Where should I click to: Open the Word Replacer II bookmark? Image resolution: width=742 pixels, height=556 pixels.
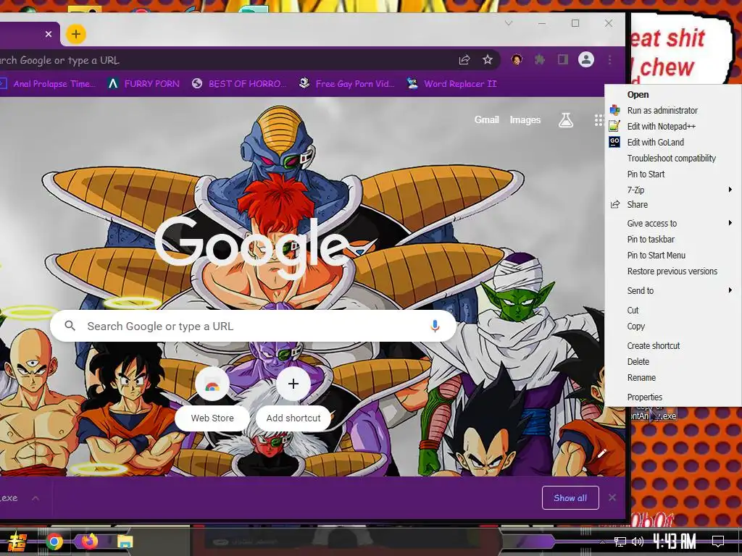(452, 84)
